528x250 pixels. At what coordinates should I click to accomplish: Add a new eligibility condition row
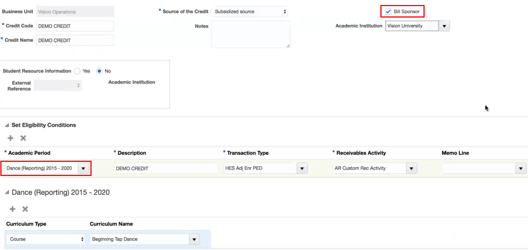click(11, 138)
